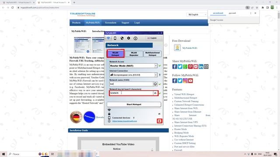The height and width of the screenshot is (157, 280).
Task: Open the first screenshot thumbnail on the page
Action: click(x=82, y=45)
